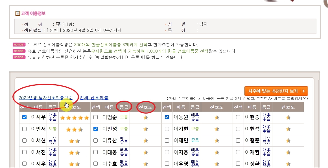Viewport: 328px width, 168px height.
Task: Check the 이재환 name checkbox
Action: [x=238, y=152]
